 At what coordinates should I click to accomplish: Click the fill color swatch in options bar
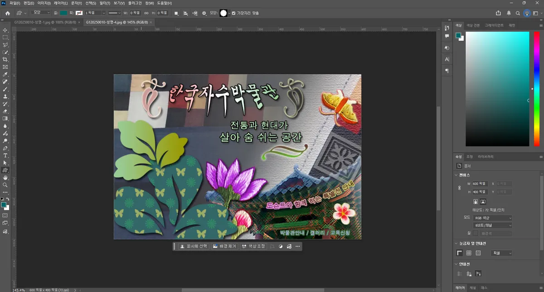pos(64,13)
